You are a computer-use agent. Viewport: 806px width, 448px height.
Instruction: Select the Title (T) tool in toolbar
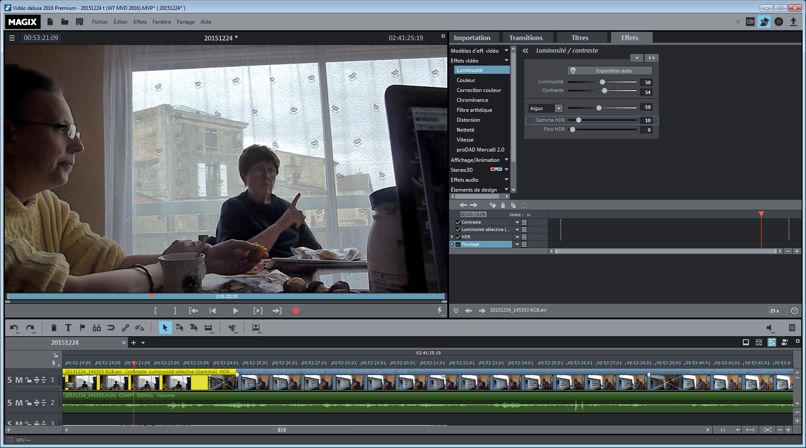tap(68, 328)
